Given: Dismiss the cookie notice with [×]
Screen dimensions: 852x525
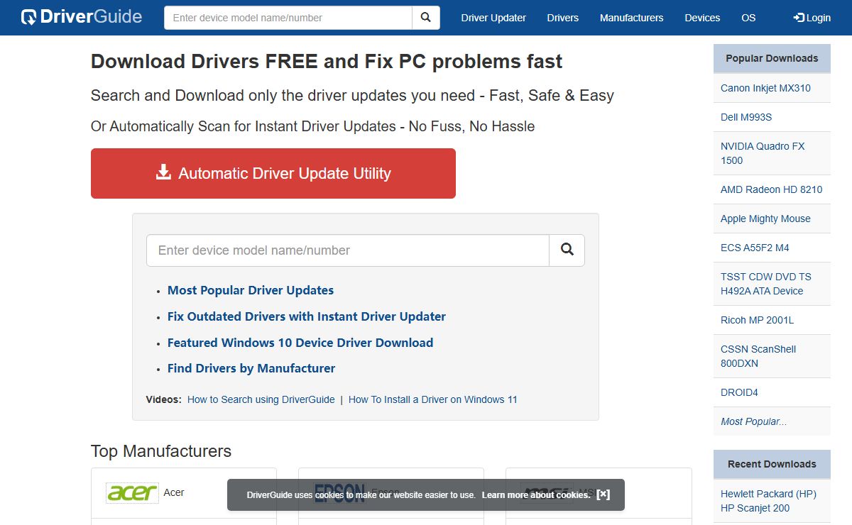Looking at the screenshot, I should click(x=603, y=494).
